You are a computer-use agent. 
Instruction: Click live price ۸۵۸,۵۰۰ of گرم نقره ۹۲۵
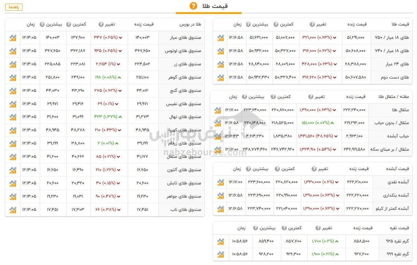(x=361, y=241)
